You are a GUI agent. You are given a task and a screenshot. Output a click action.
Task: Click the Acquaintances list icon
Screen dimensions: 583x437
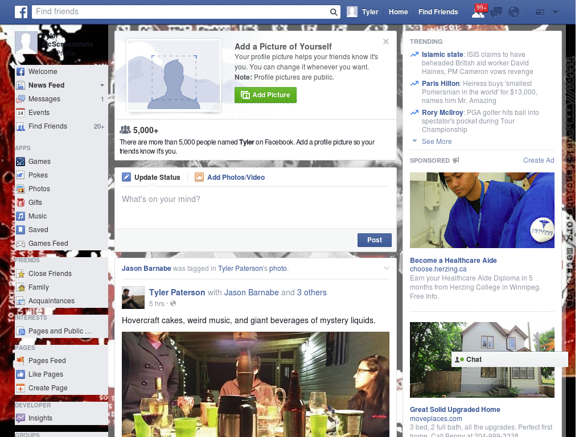[x=20, y=301]
